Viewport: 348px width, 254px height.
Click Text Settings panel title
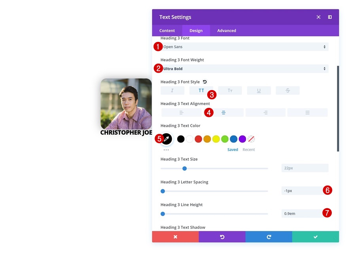(x=175, y=17)
